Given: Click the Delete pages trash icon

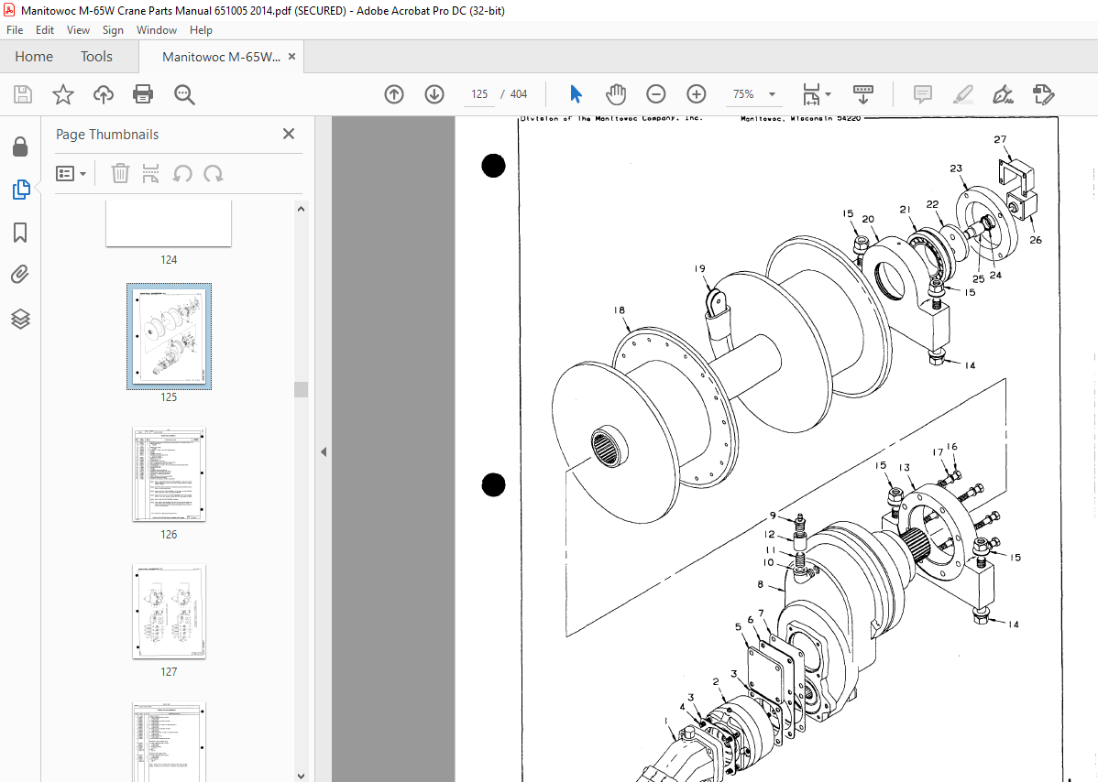Looking at the screenshot, I should (120, 173).
